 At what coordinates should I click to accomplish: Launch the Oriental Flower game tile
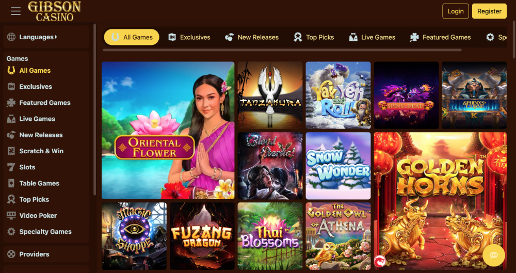click(x=168, y=131)
